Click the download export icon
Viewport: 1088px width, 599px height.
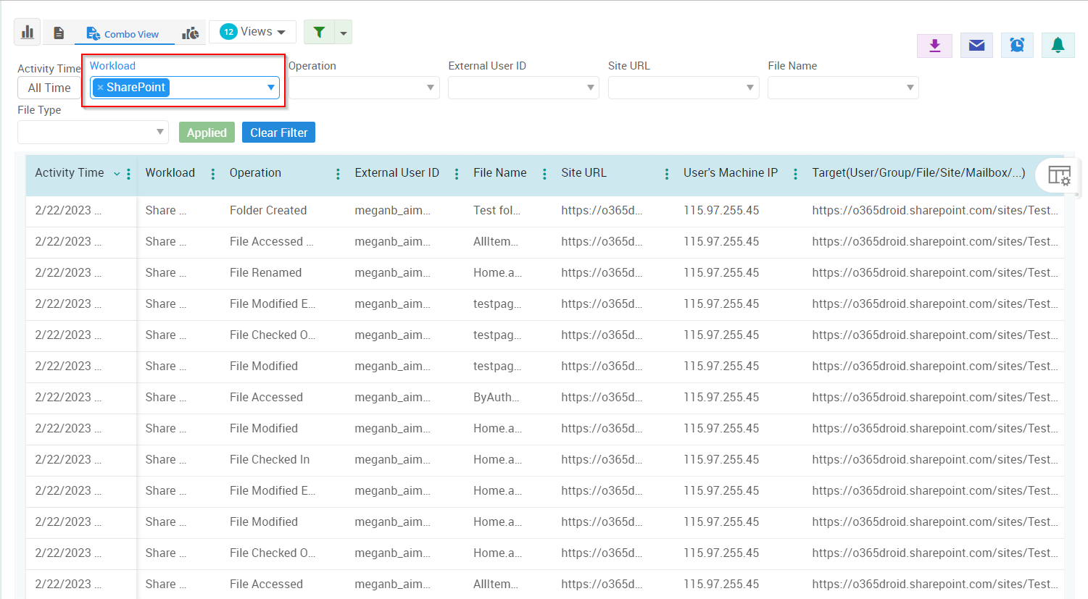tap(934, 46)
